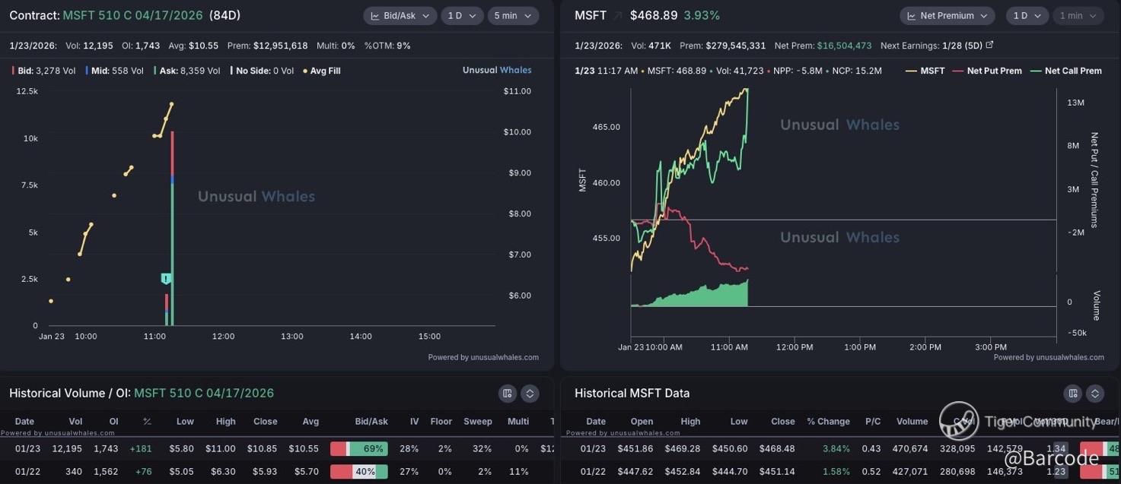
Task: Sort volume table by OI column
Action: 113,421
